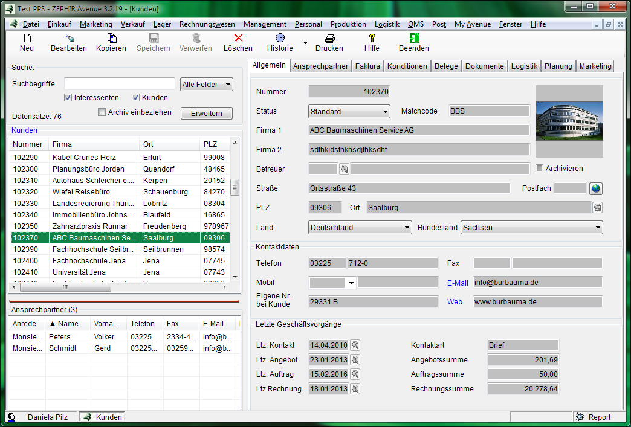Switch to the Faktura tab
This screenshot has width=631, height=427.
pyautogui.click(x=367, y=66)
